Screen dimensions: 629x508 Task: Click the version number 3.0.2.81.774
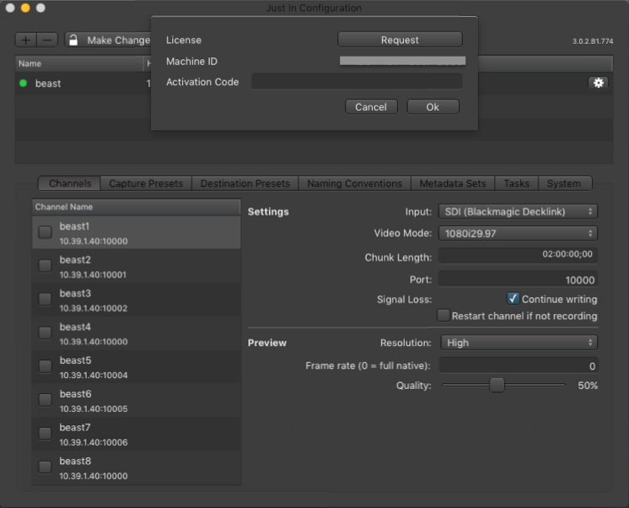pyautogui.click(x=593, y=41)
